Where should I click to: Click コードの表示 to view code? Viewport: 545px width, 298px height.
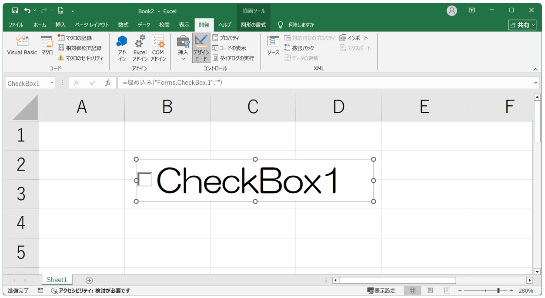[229, 48]
